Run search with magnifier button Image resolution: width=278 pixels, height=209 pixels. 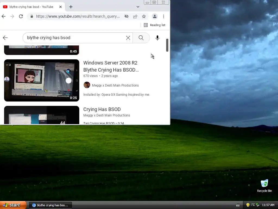coord(141,38)
